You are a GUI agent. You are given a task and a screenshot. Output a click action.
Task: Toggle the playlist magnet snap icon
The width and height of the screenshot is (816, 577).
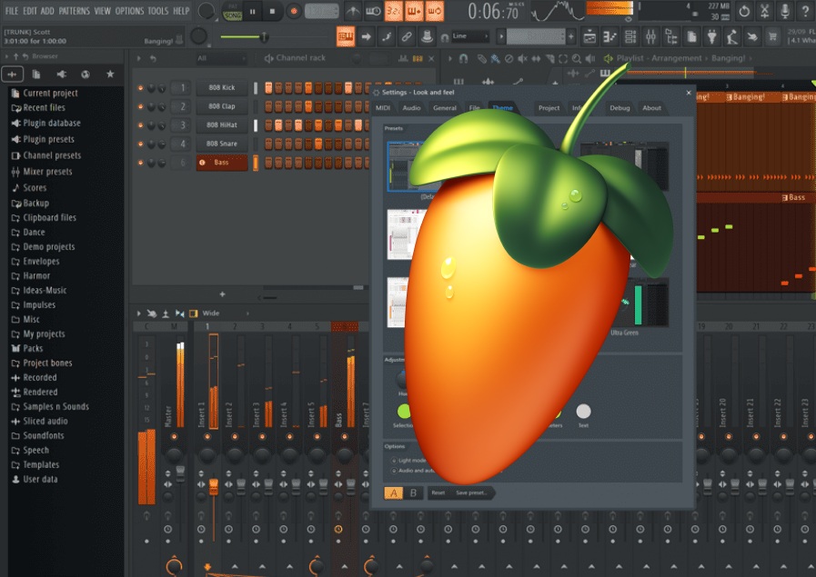[x=463, y=59]
